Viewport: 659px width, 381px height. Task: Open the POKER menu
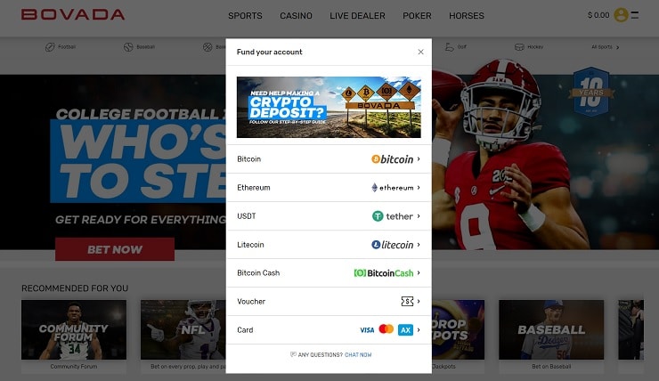coord(417,15)
